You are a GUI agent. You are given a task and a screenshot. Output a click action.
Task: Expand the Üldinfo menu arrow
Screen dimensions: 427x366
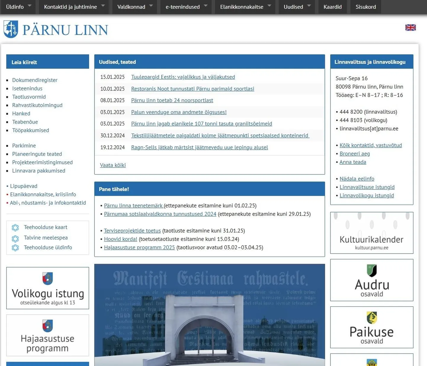[x=29, y=6]
